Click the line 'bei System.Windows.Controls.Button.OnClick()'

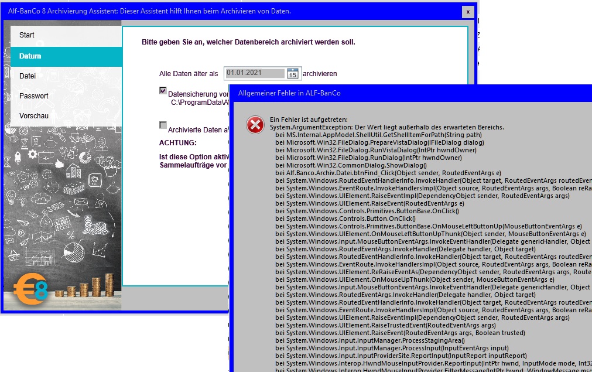click(x=345, y=219)
